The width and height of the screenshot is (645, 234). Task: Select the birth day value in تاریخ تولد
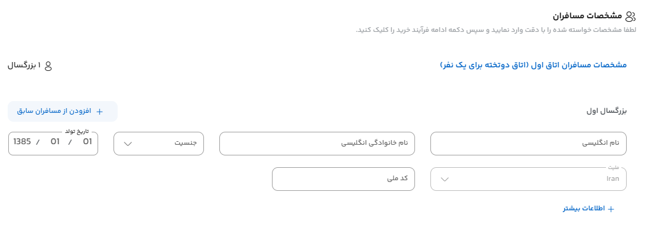[87, 142]
